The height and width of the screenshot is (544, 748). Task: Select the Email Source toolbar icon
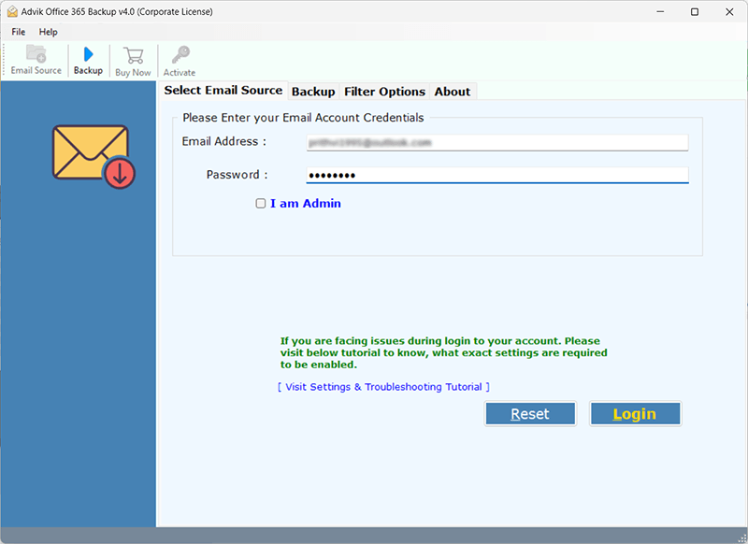click(x=35, y=60)
